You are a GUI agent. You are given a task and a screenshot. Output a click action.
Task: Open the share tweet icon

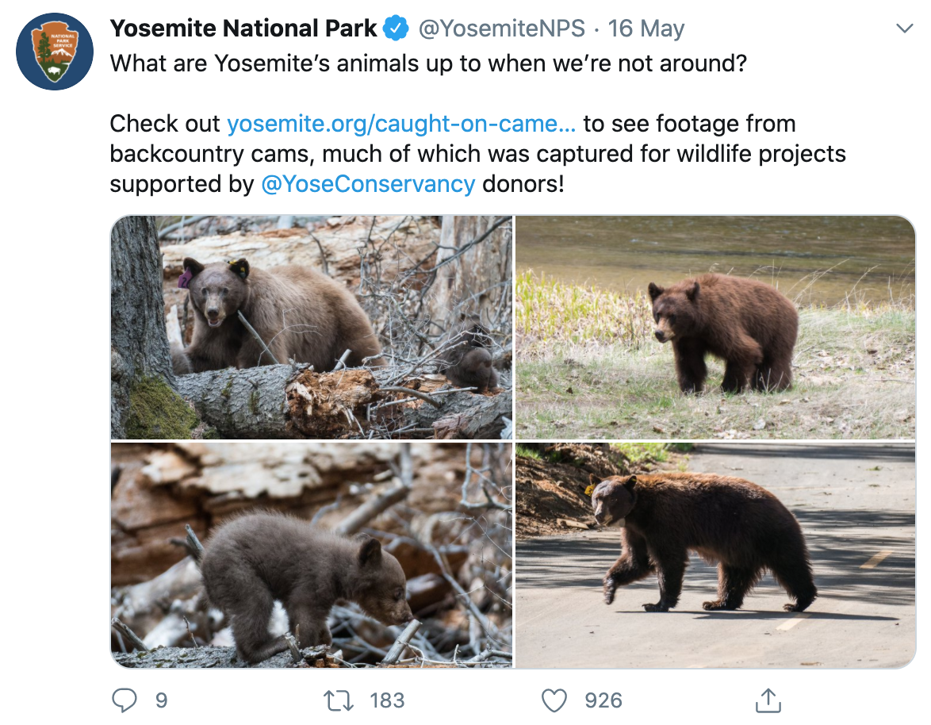coord(768,700)
